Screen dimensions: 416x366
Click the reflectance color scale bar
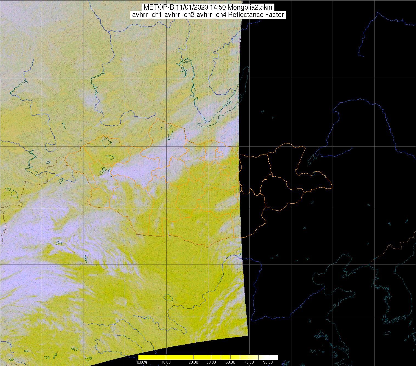tap(208, 357)
